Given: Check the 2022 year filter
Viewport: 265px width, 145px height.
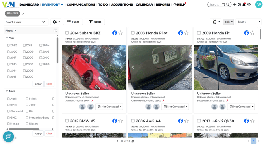Looking at the screenshot, I should point(8,45).
